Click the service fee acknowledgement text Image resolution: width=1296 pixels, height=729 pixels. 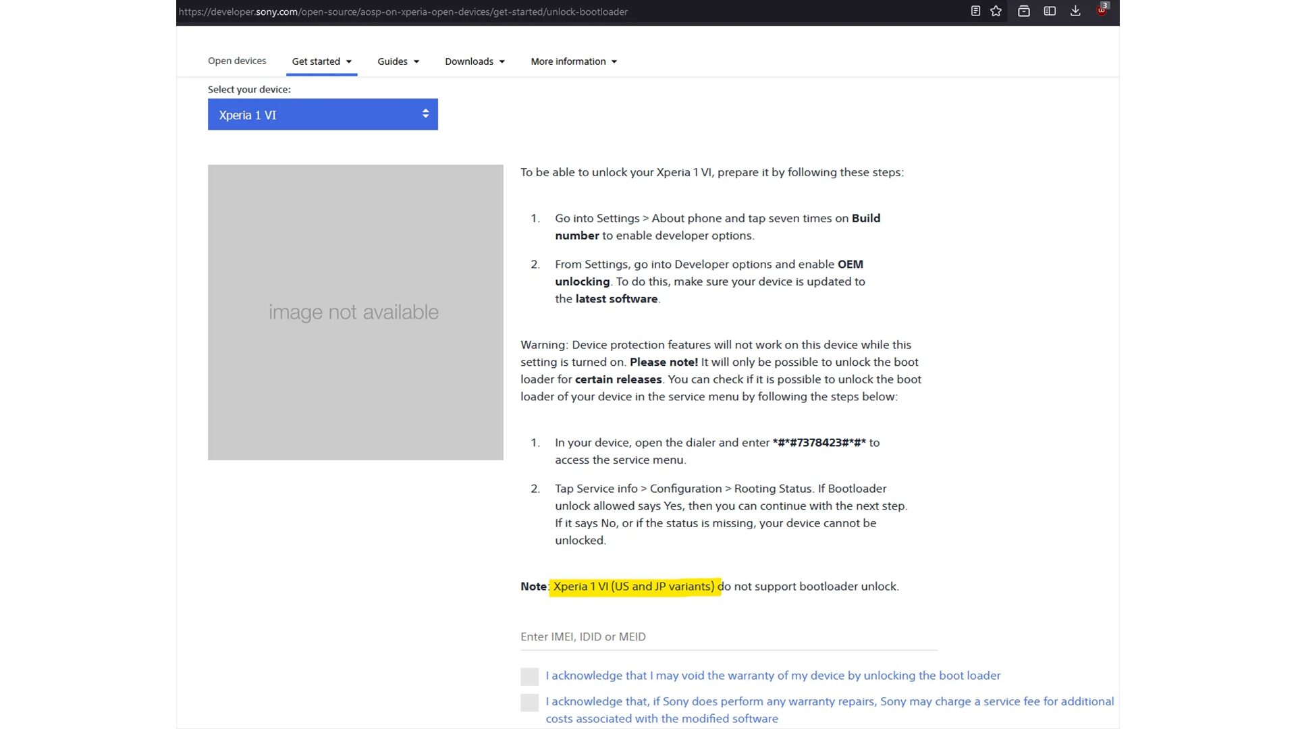[829, 702]
